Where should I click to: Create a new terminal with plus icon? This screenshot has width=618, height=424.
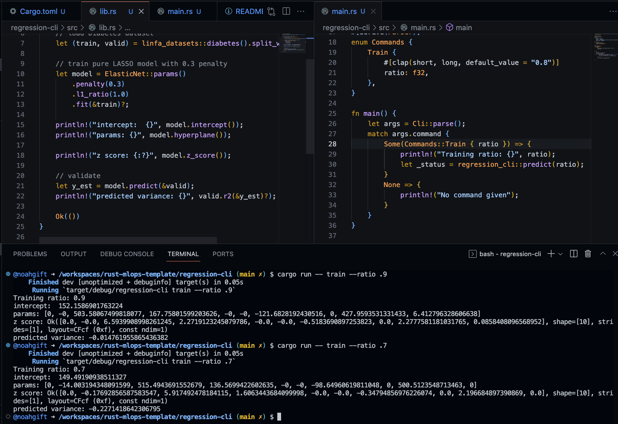coord(551,254)
